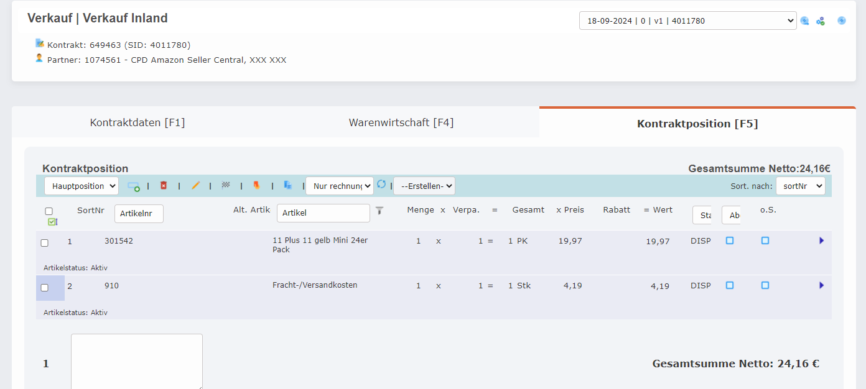The height and width of the screenshot is (389, 866).
Task: Click the orange pencil edit icon
Action: coord(195,186)
